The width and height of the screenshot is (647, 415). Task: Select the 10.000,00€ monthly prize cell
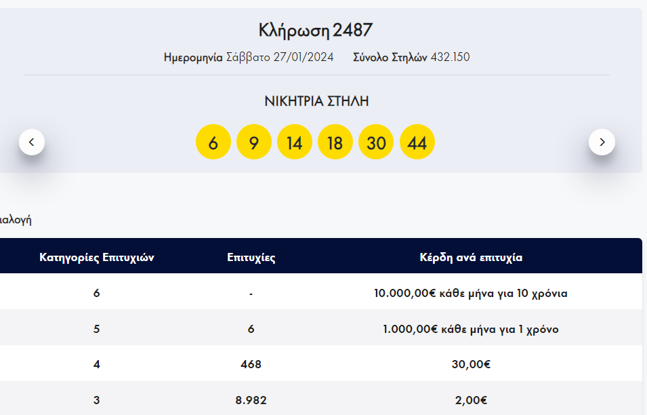coord(471,294)
